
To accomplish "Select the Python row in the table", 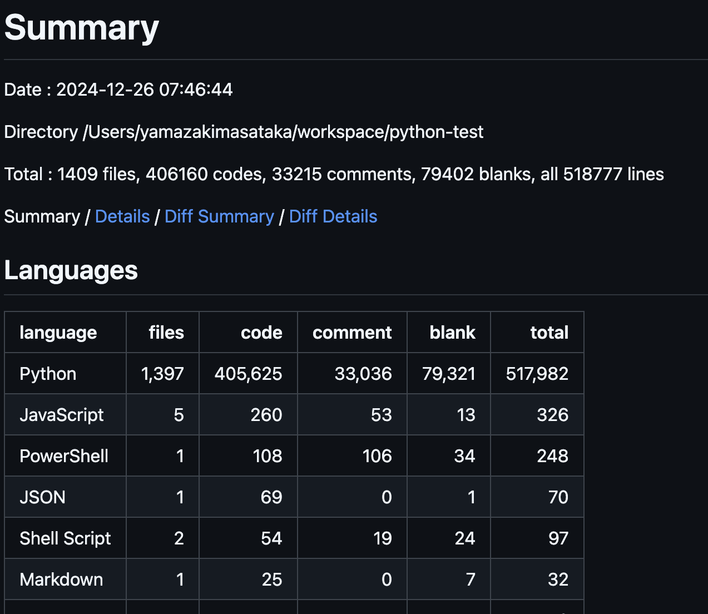I will [48, 373].
